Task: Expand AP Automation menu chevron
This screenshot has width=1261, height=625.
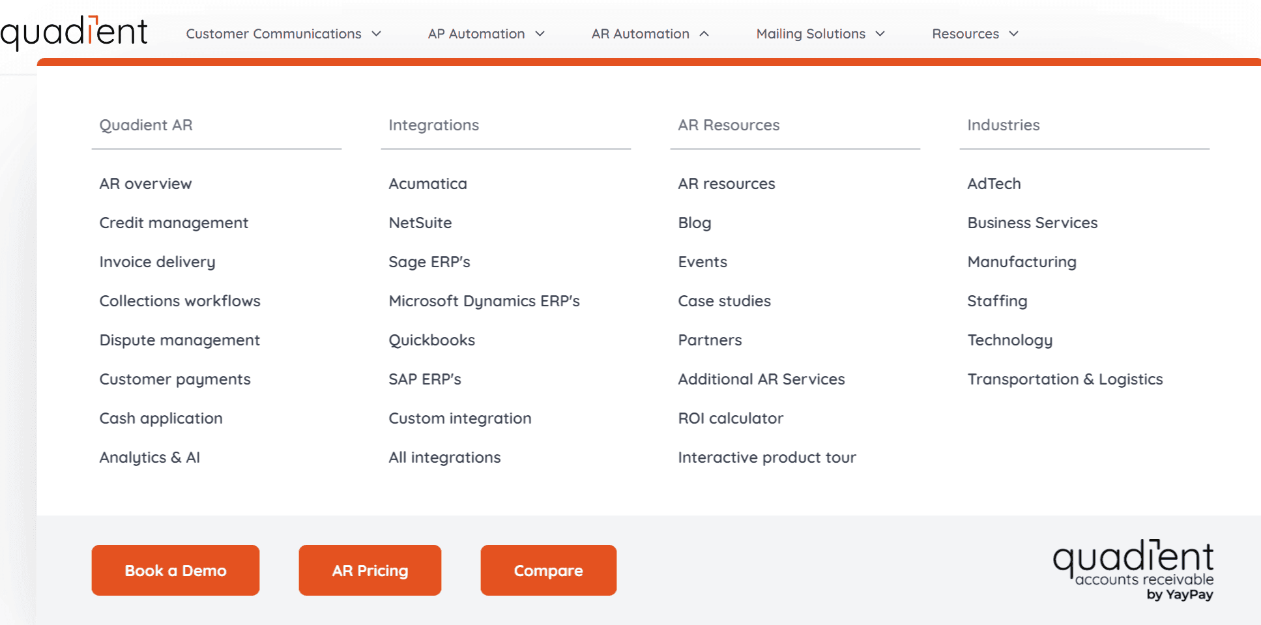Action: 540,34
